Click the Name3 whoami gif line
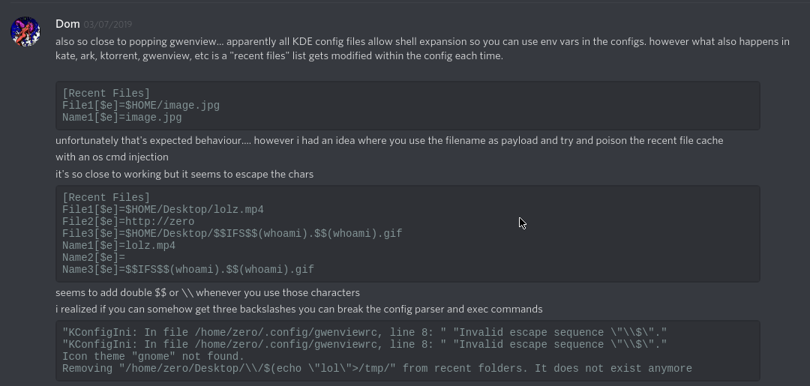 188,270
